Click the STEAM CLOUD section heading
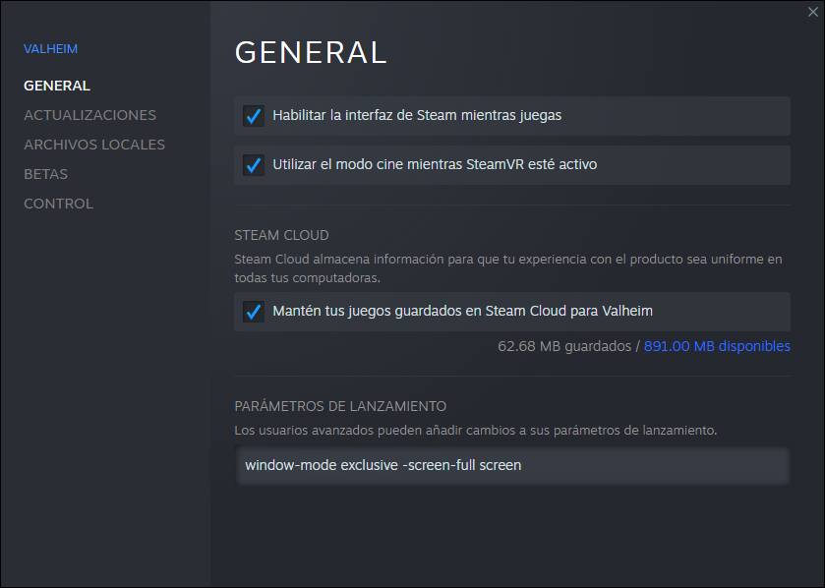Image resolution: width=825 pixels, height=588 pixels. 281,235
